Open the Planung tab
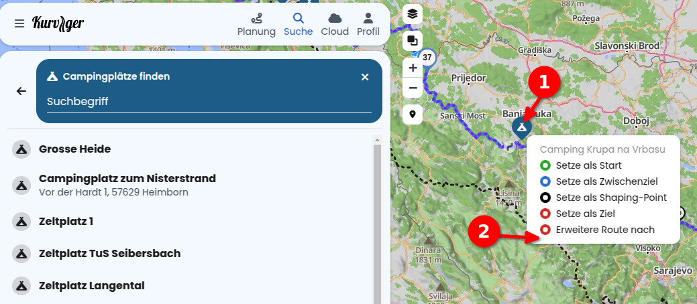 click(x=256, y=25)
